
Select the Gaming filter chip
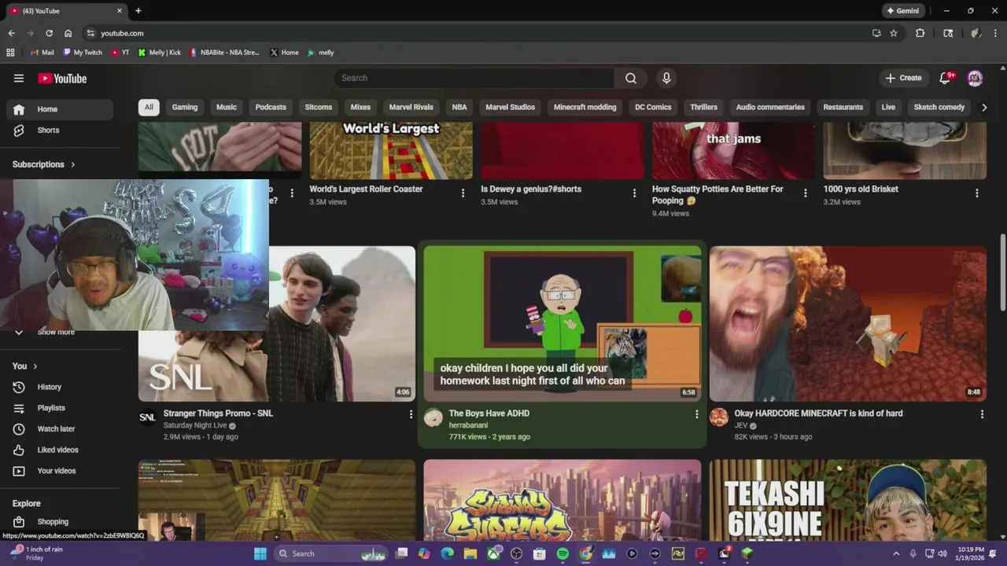coord(185,107)
